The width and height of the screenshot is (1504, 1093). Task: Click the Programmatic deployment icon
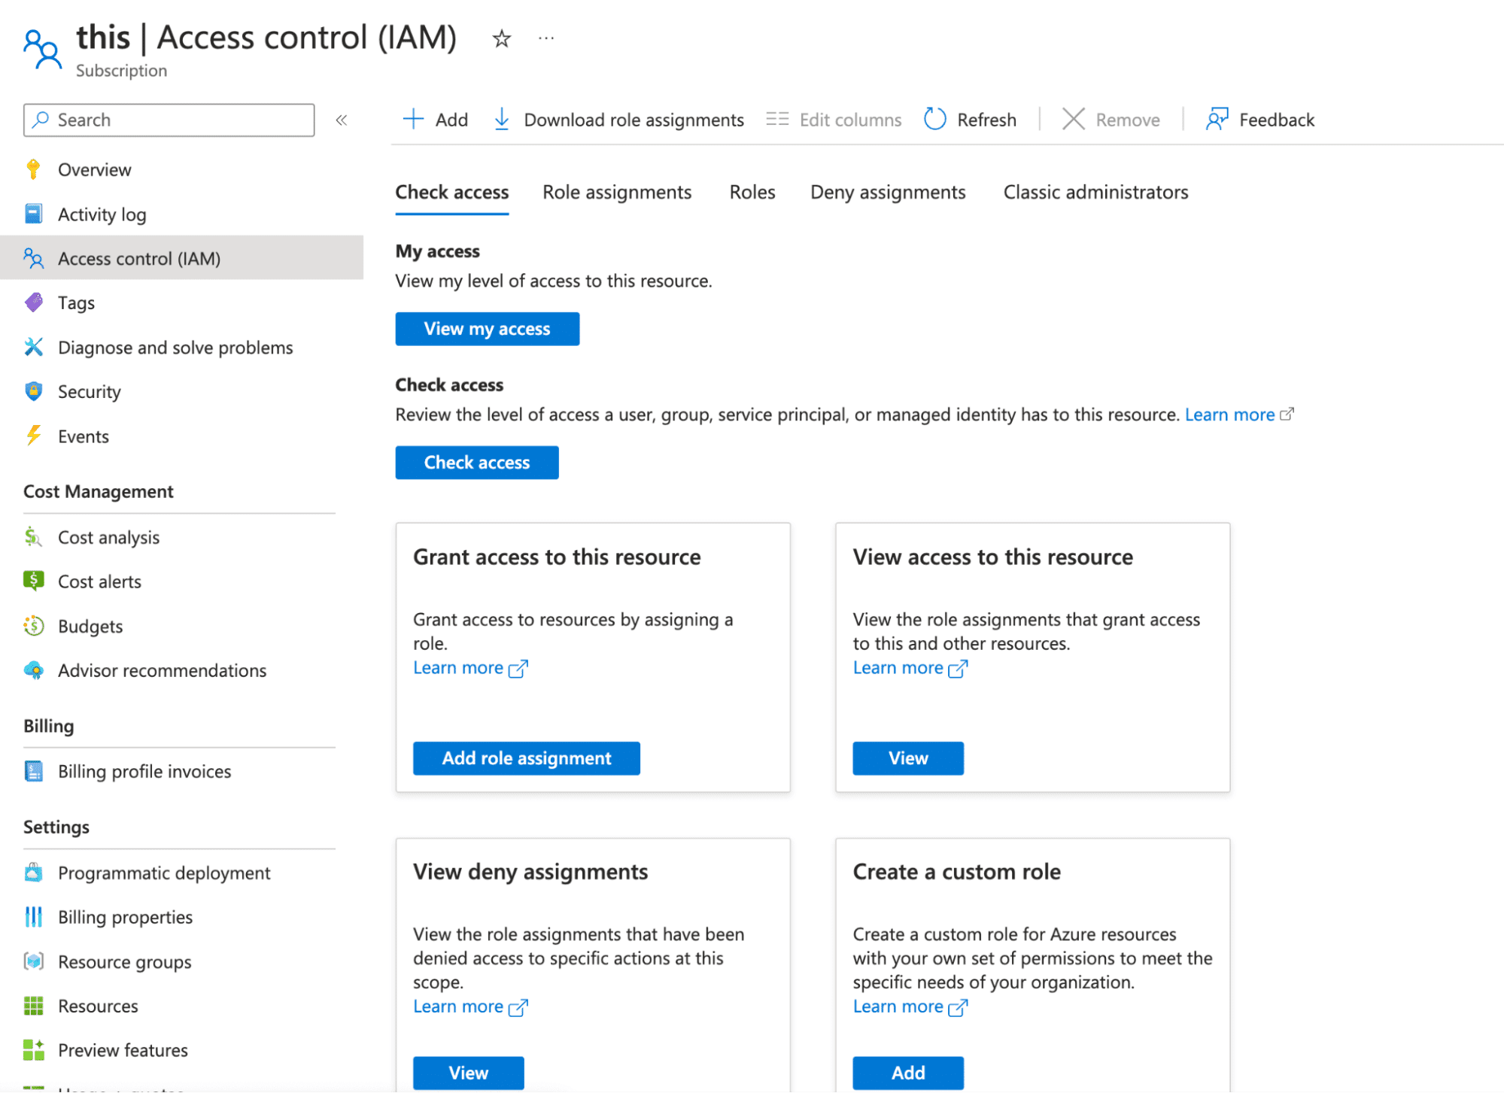[x=33, y=873]
